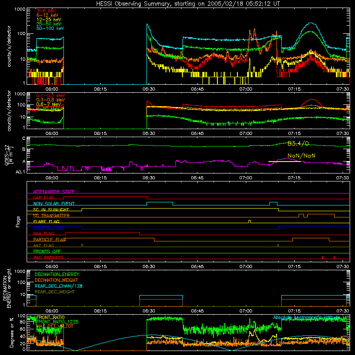
Task: Click the "B3.4/0" GOES flare class annotation
Action: (298, 143)
